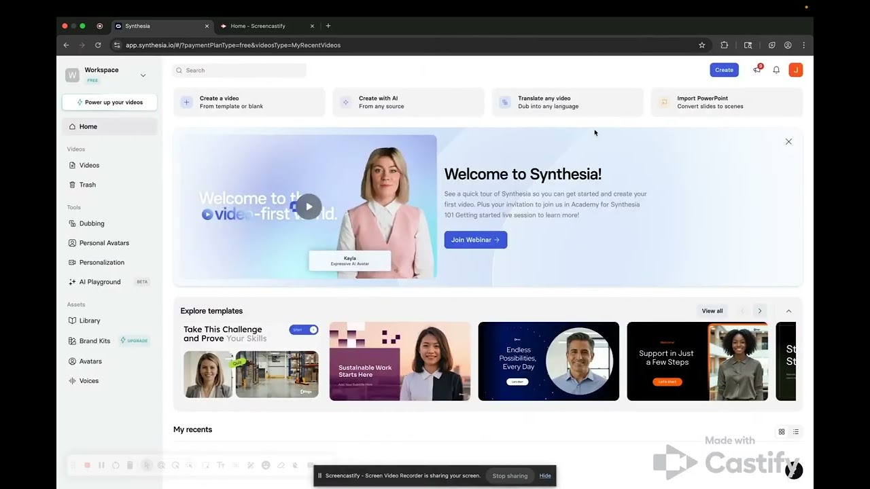Open the orange J profile avatar
The image size is (870, 489).
(796, 70)
